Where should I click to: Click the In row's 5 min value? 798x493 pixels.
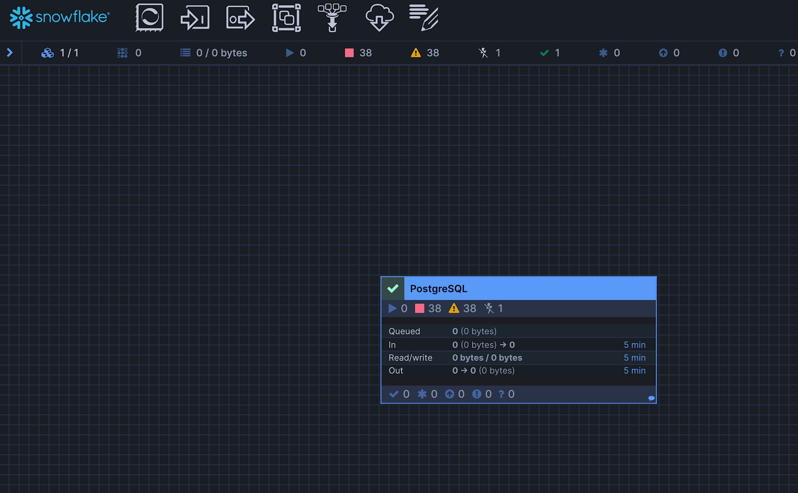point(634,345)
